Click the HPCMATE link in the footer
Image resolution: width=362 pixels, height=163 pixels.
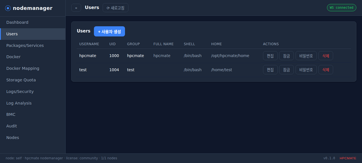click(x=348, y=158)
